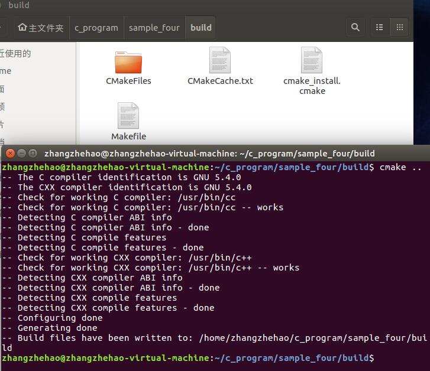The width and height of the screenshot is (430, 371).
Task: Click the CMakeFiles label text
Action: [x=128, y=81]
